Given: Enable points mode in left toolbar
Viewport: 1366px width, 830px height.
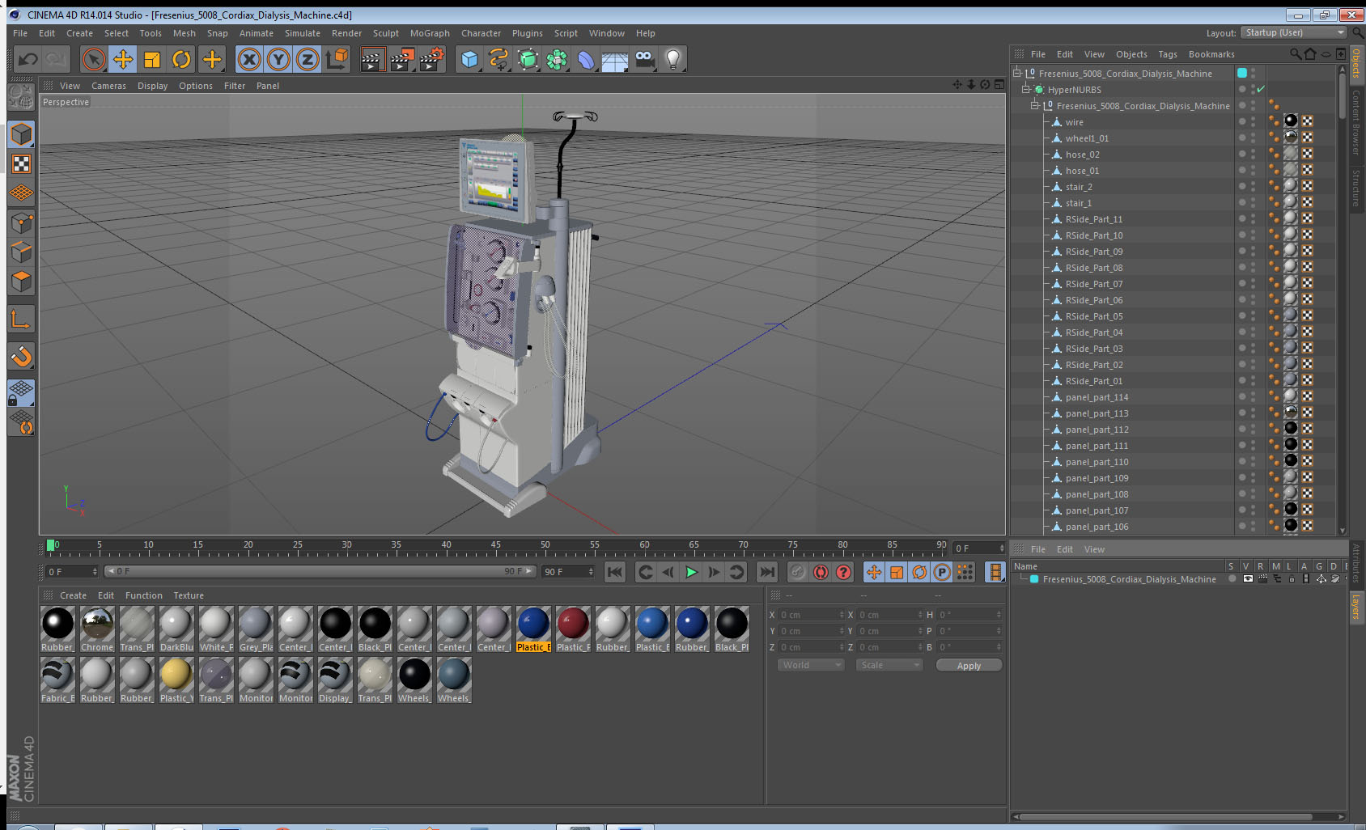Looking at the screenshot, I should coord(21,222).
